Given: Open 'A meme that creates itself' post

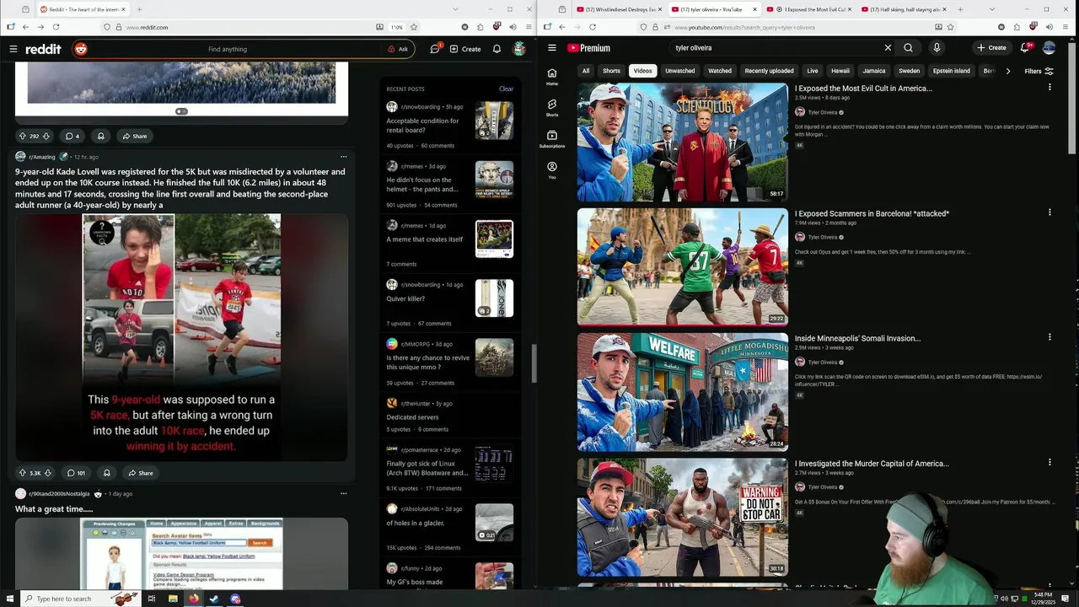Looking at the screenshot, I should click(425, 239).
